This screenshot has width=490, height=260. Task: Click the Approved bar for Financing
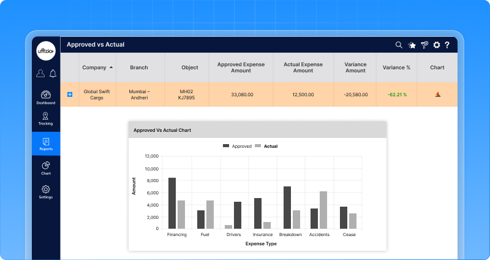pos(172,203)
